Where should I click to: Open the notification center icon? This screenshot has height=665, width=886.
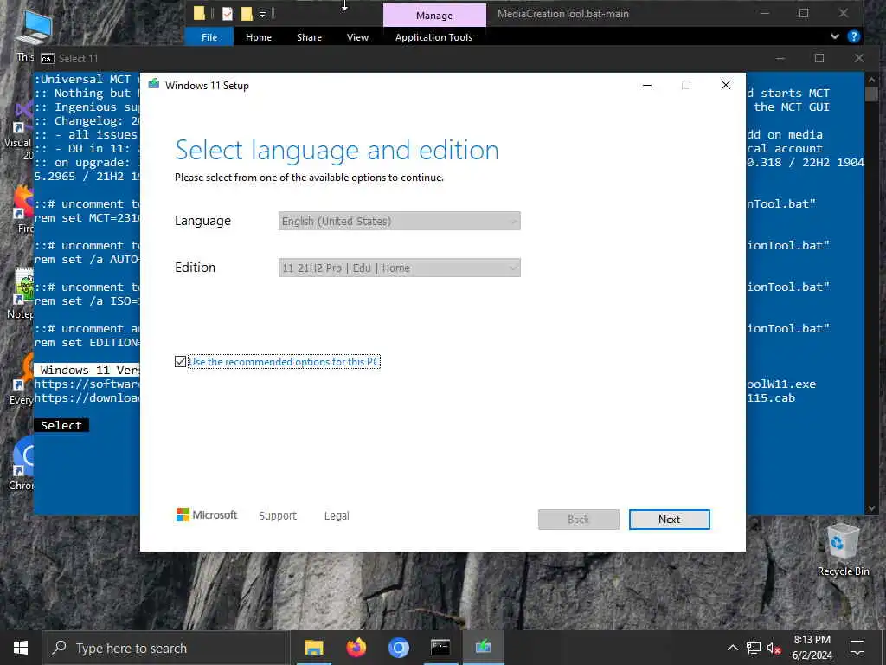click(857, 648)
